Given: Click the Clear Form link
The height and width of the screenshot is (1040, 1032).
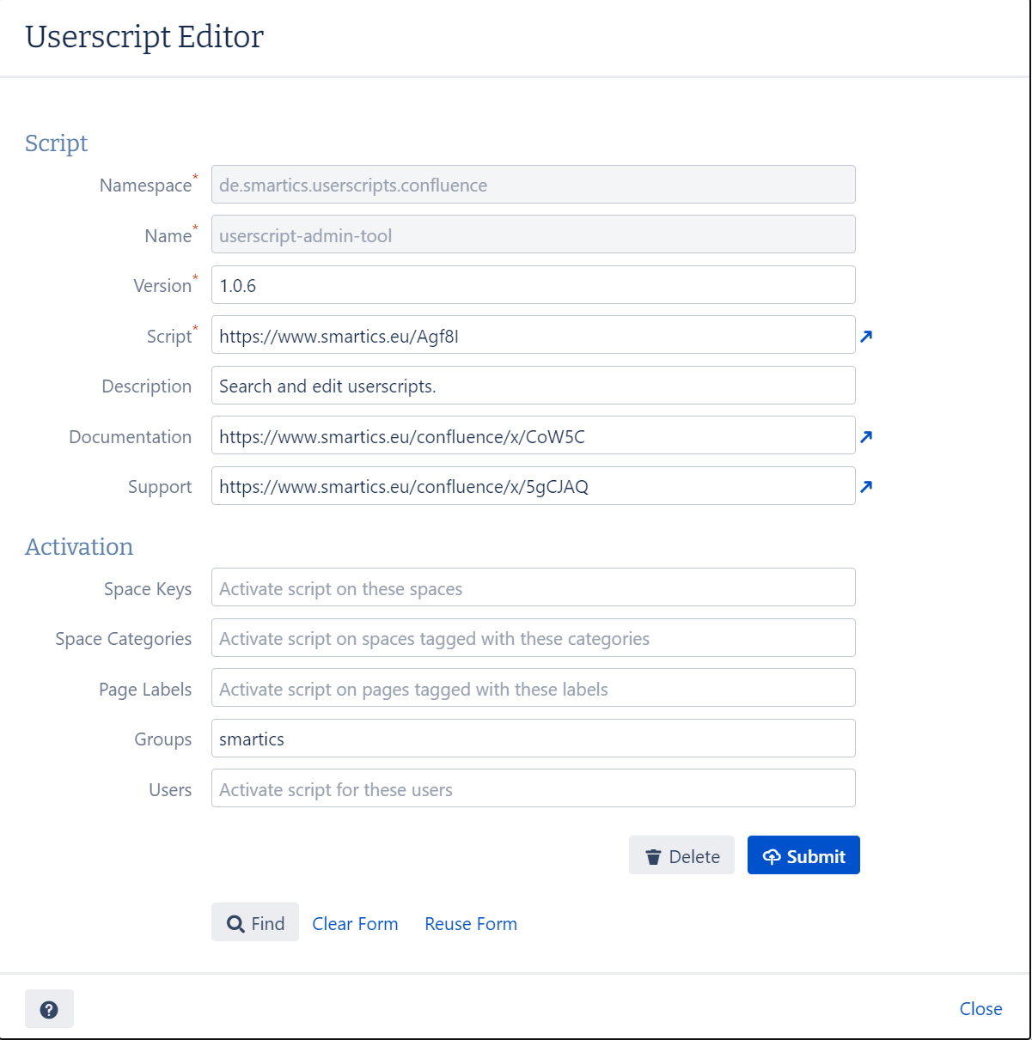Looking at the screenshot, I should [355, 923].
